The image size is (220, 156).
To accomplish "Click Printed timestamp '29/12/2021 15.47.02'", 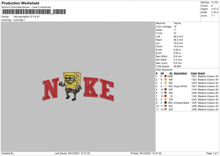I will (150, 153).
